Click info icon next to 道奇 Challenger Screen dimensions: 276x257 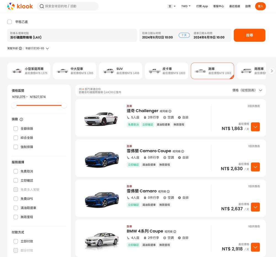[170, 111]
